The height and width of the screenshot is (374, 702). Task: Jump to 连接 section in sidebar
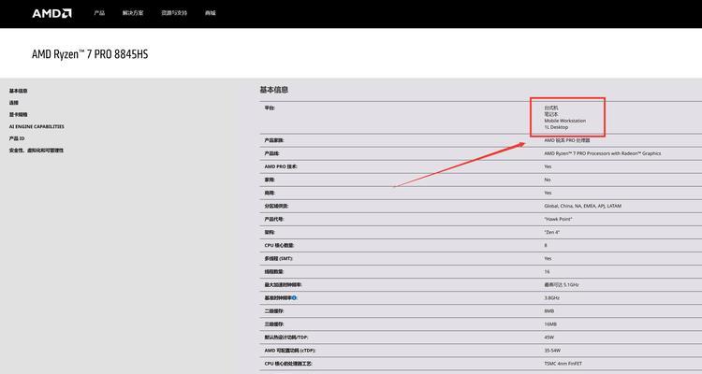pos(14,103)
